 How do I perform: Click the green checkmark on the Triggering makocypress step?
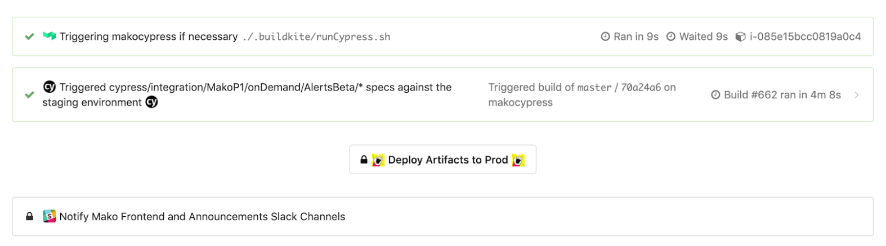[x=29, y=37]
